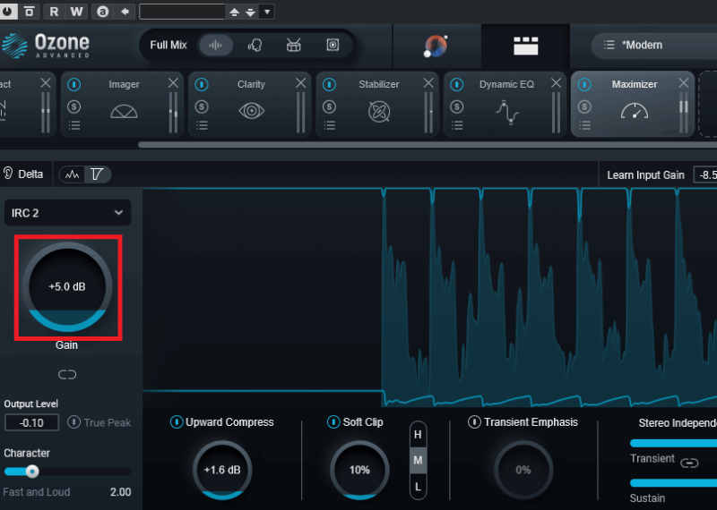The height and width of the screenshot is (510, 717).
Task: Select Soft Clip mode L
Action: [x=418, y=487]
